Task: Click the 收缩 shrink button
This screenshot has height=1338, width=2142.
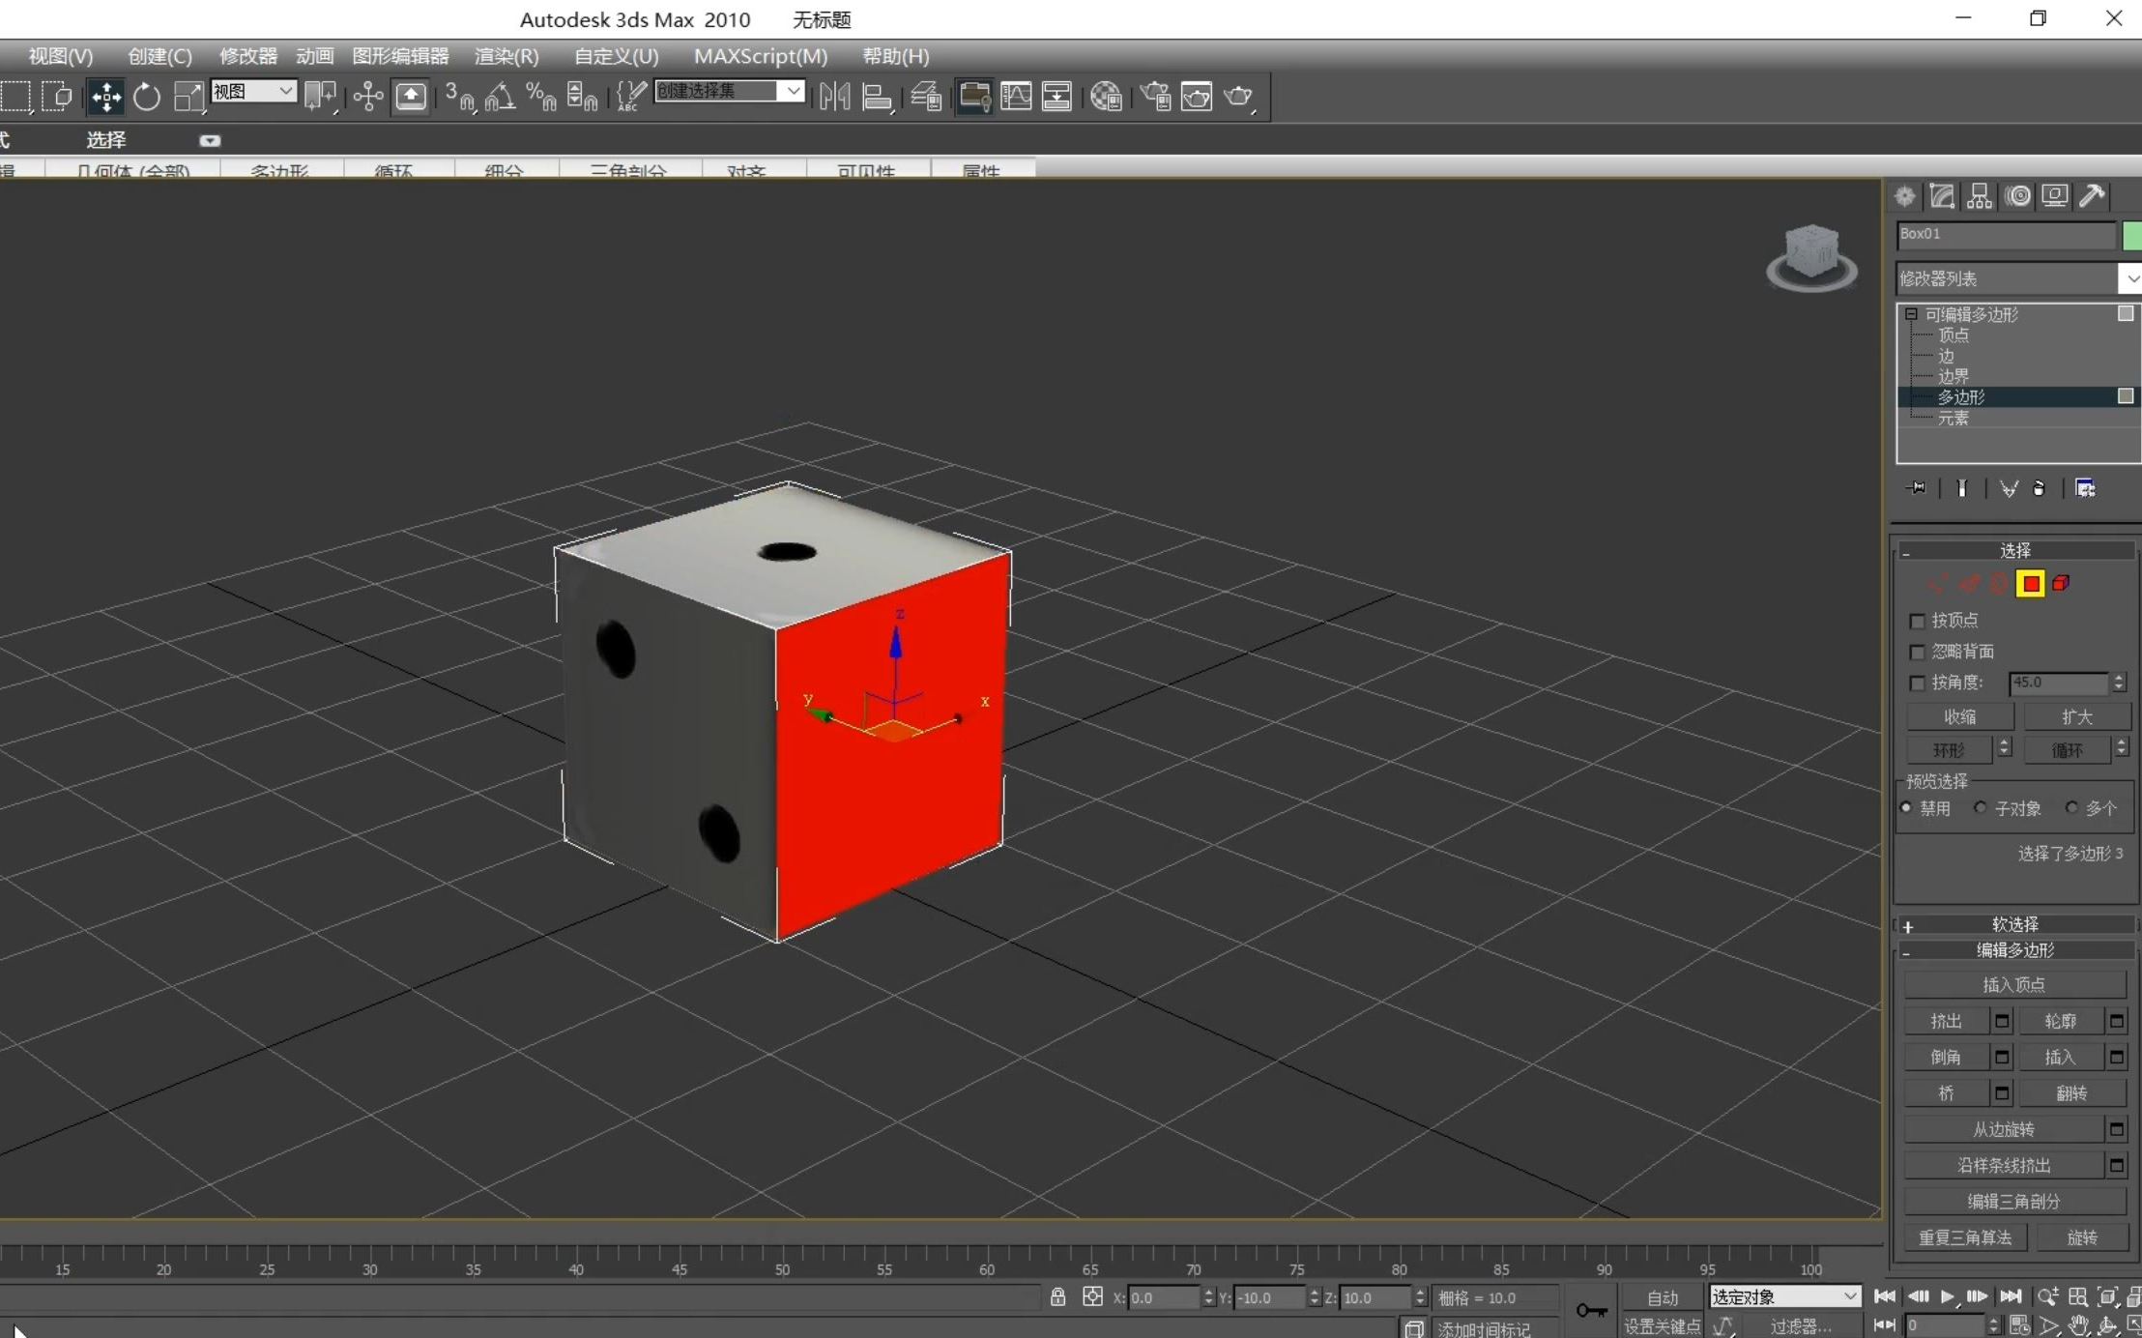Action: pos(1959,717)
